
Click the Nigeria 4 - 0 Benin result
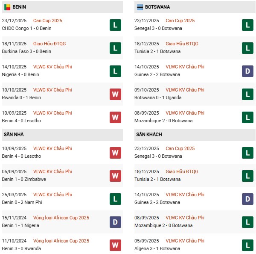click(x=20, y=74)
